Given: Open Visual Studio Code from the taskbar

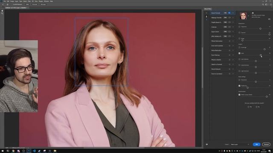Looking at the screenshot, I should pos(34,151).
